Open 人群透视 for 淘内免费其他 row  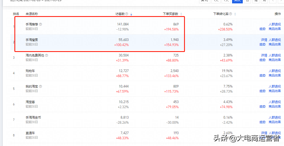click(x=275, y=55)
